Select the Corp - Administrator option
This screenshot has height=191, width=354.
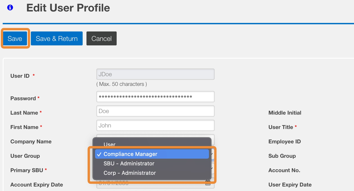point(130,173)
